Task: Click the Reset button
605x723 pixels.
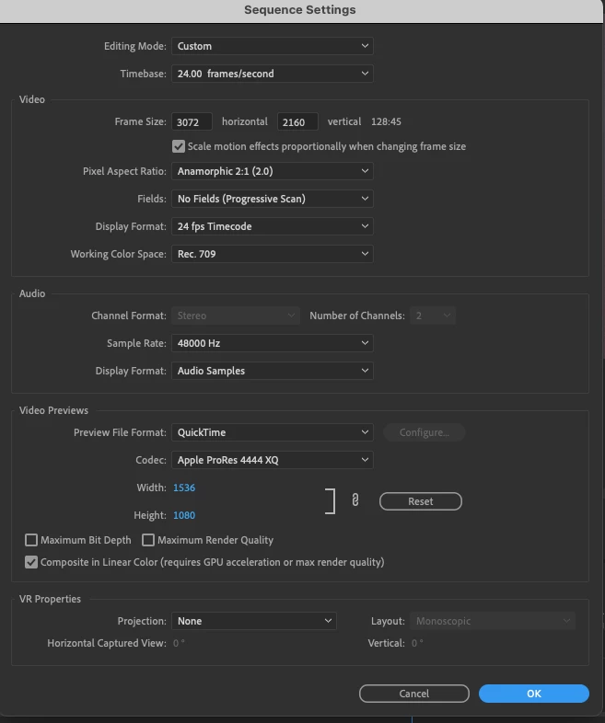Action: pos(421,501)
